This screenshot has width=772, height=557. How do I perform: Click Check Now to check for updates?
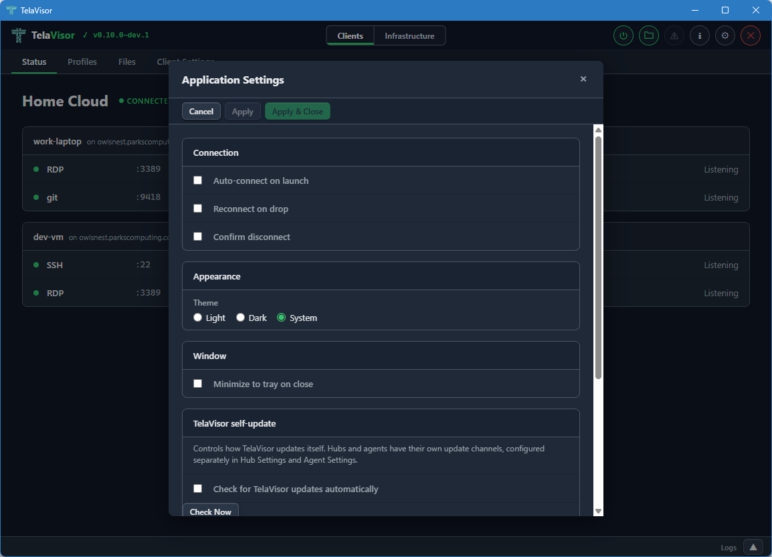pyautogui.click(x=210, y=511)
